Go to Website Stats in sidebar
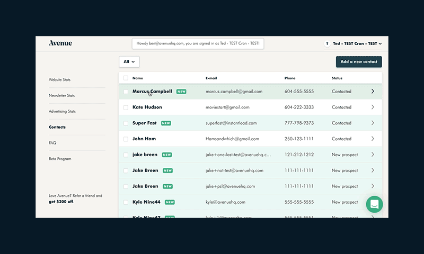Screen dimensions: 424x254 pyautogui.click(x=59, y=79)
